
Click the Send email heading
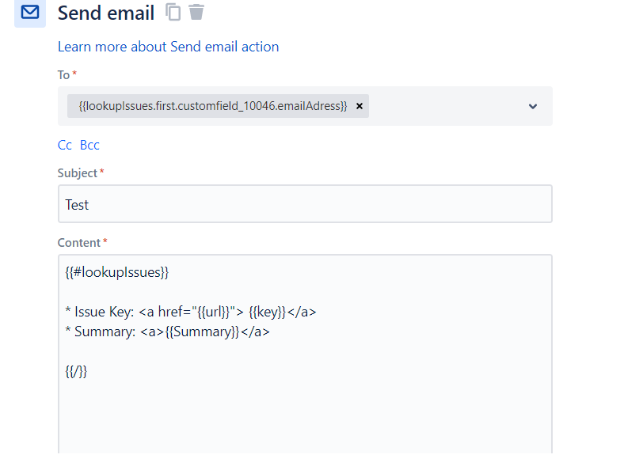[x=106, y=13]
